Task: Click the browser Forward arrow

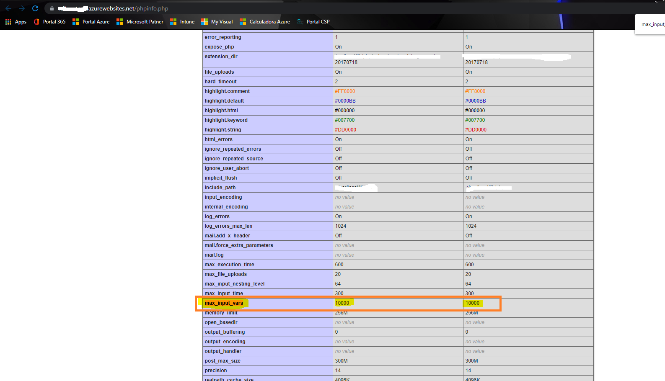Action: tap(22, 8)
